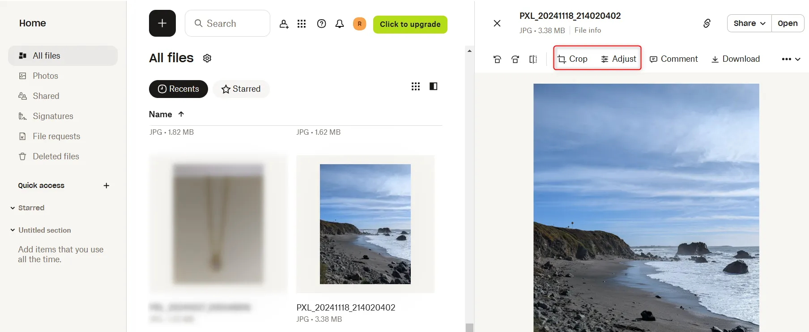Click the preview title PXL_20241118_214020402
This screenshot has width=809, height=332.
pos(570,16)
